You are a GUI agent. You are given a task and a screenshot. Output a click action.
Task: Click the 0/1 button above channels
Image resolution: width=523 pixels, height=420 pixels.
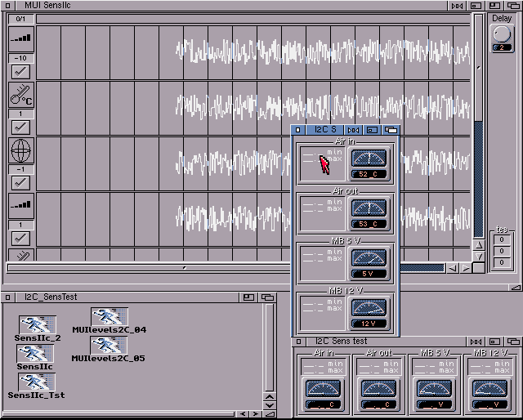click(x=21, y=18)
